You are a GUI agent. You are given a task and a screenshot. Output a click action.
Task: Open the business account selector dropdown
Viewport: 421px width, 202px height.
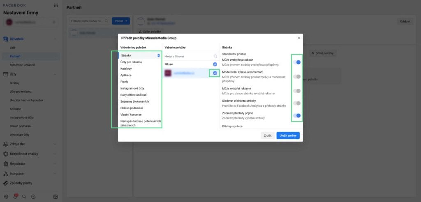tap(30, 22)
